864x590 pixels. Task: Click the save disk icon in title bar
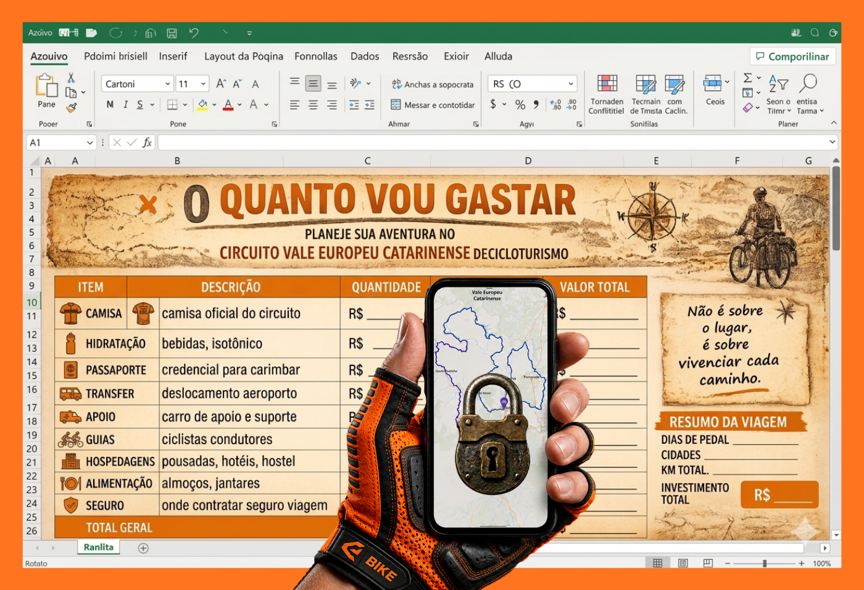point(172,33)
